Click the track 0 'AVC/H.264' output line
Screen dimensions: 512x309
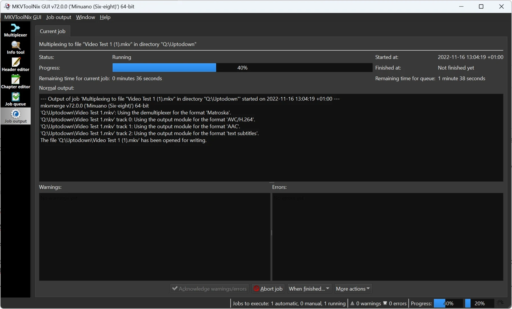coord(148,119)
